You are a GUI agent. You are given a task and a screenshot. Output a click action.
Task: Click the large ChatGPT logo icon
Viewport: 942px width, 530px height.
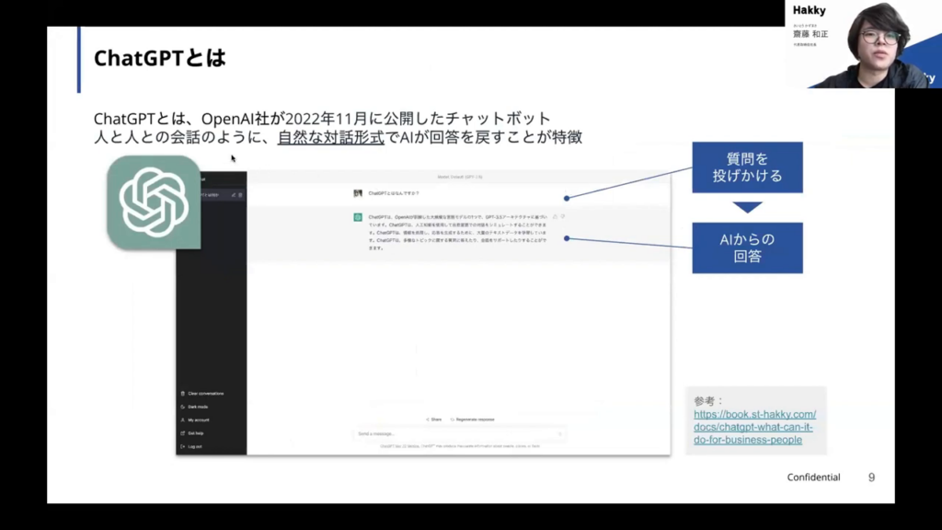click(x=154, y=202)
